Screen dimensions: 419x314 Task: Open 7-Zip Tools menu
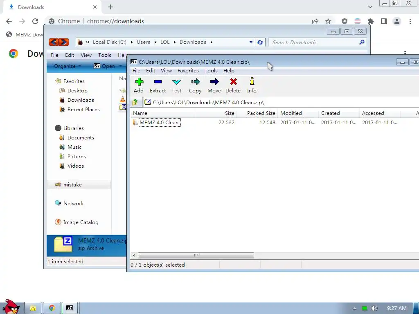tap(211, 70)
